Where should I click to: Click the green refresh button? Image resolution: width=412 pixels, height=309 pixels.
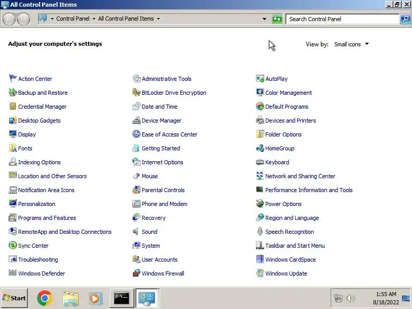point(277,19)
